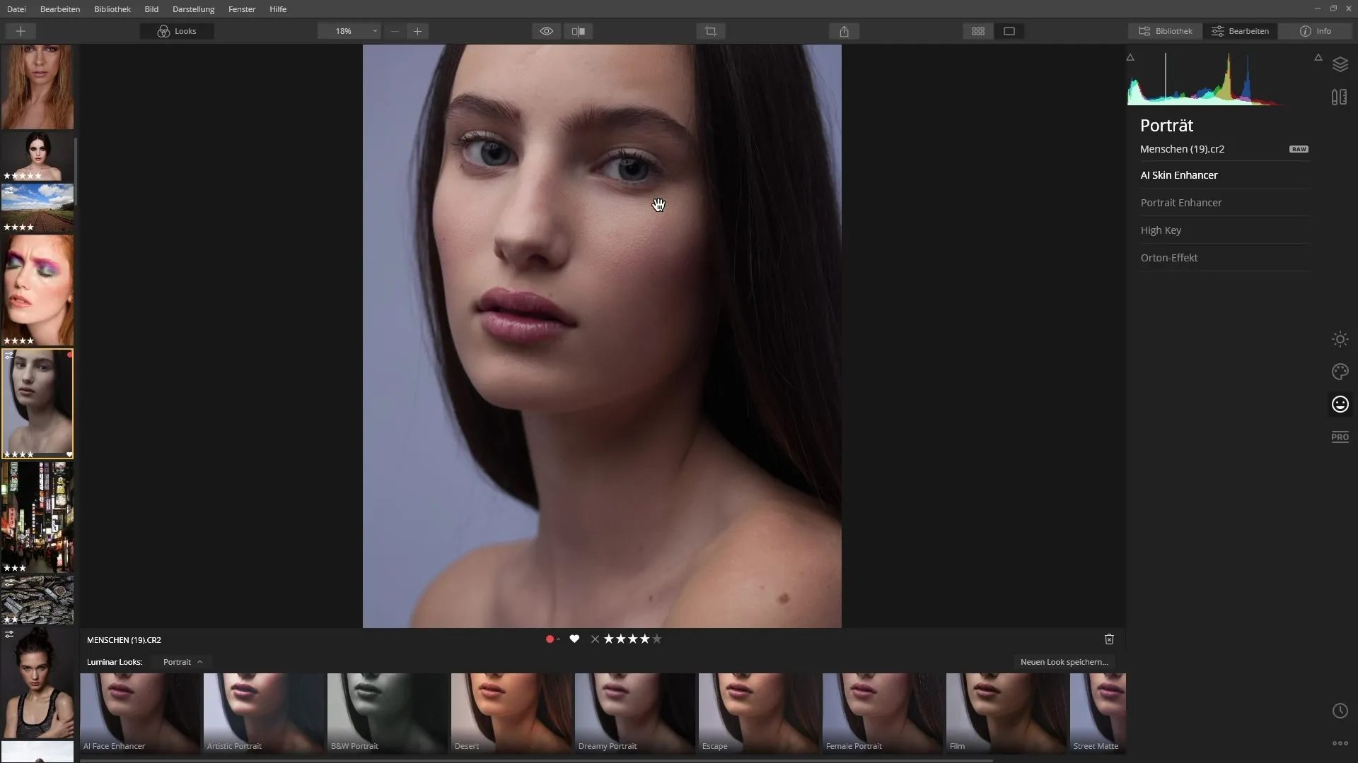Toggle the before/after compare view
The image size is (1358, 763).
click(579, 31)
